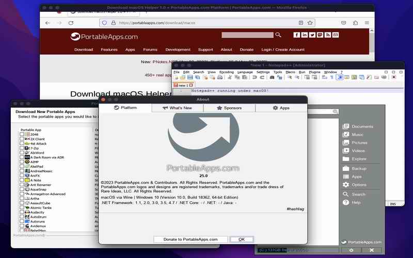This screenshot has width=413, height=258.
Task: Open the Firefox hamburger application menu
Action: (x=367, y=23)
